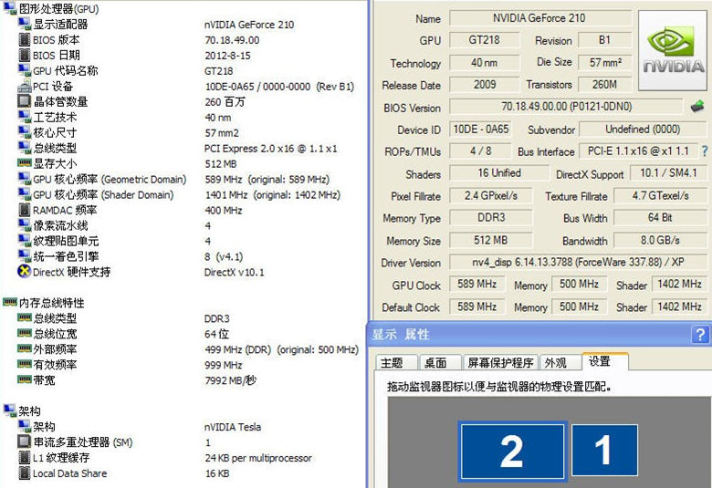
Task: Click the Bus Interface field in GPU-Z
Action: (x=638, y=151)
